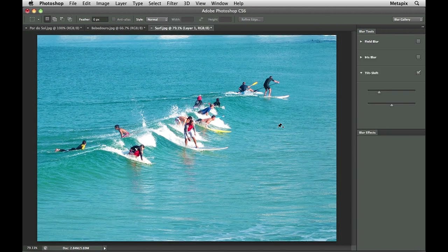Click the lower Tilt-Shift slider handle
Image resolution: width=448 pixels, height=252 pixels.
(392, 105)
